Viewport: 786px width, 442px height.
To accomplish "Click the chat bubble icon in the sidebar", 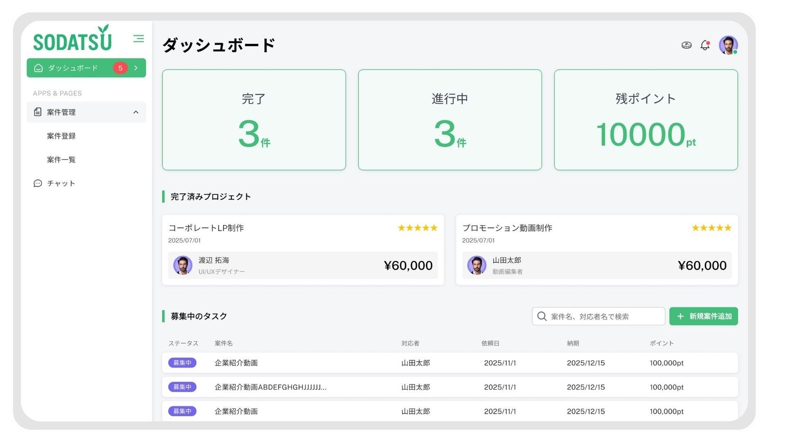I will pyautogui.click(x=38, y=183).
